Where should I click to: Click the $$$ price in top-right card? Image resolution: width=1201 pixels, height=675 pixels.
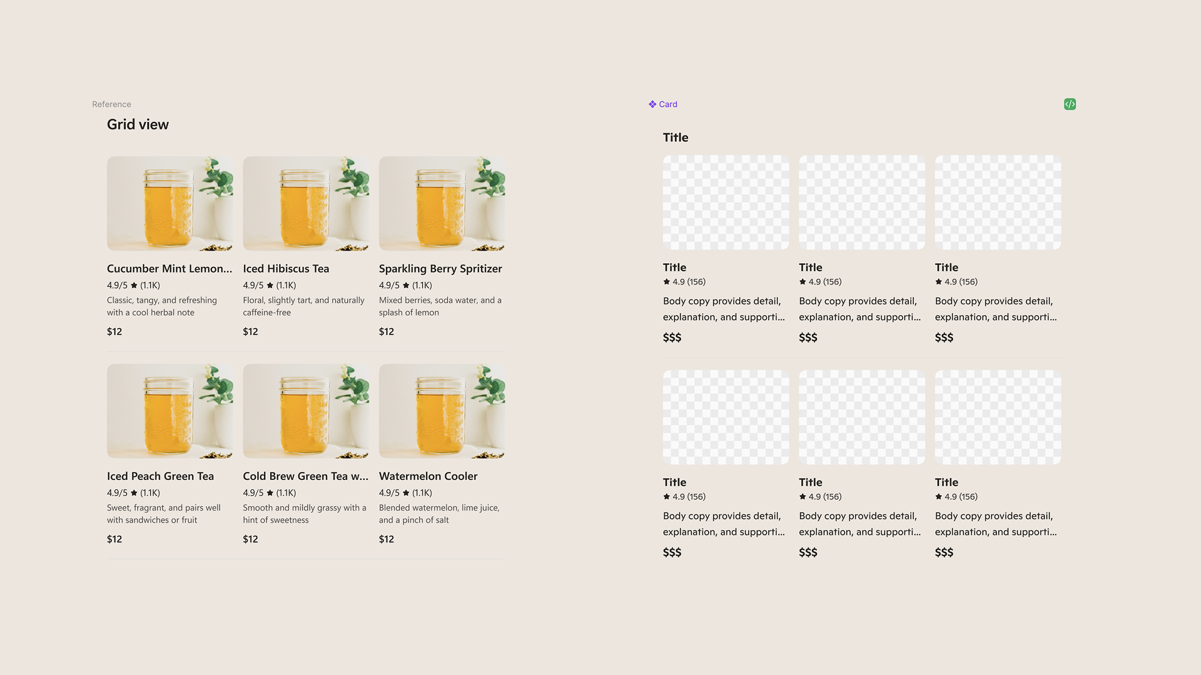(944, 337)
